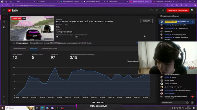Viewport: 197px width, 110px height.
Task: Share the stream via arrow icon
Action: pyautogui.click(x=163, y=10)
